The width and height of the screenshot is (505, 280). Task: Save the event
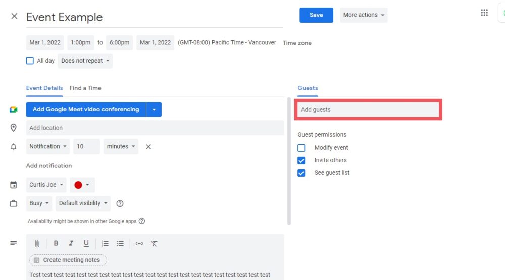pyautogui.click(x=316, y=15)
